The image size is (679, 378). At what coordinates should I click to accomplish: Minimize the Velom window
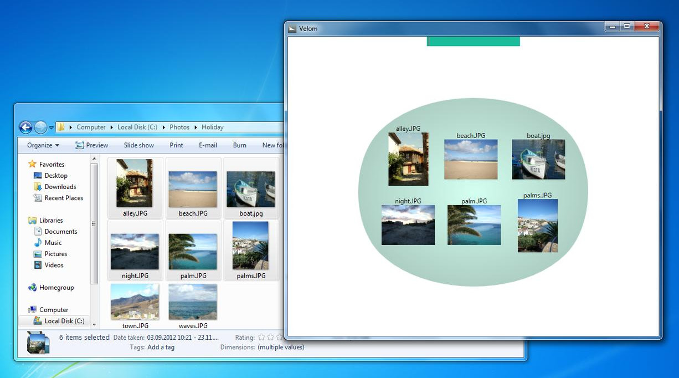612,26
